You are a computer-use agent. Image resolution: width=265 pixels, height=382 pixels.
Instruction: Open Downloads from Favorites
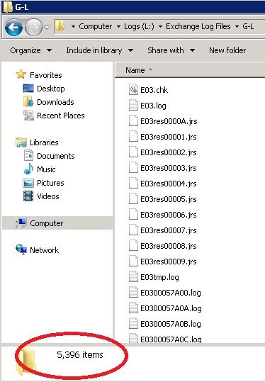click(x=55, y=102)
